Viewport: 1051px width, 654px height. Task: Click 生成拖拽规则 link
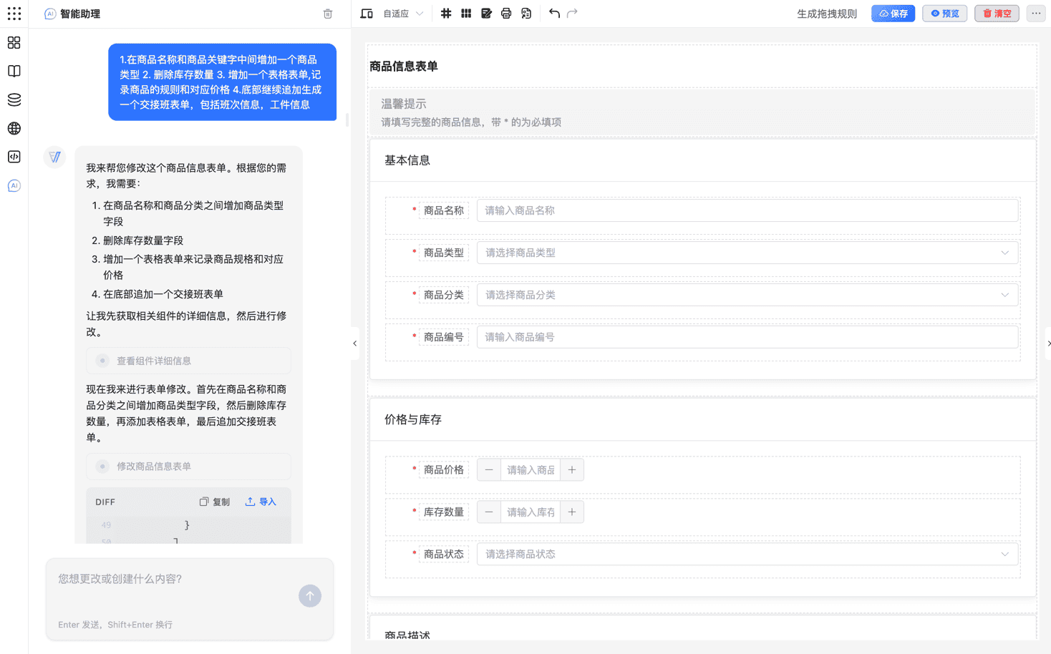(827, 14)
